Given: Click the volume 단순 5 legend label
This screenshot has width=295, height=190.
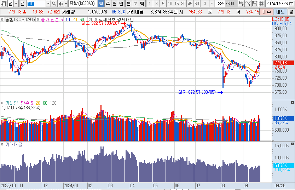Looking at the screenshot, I should (x=27, y=103).
